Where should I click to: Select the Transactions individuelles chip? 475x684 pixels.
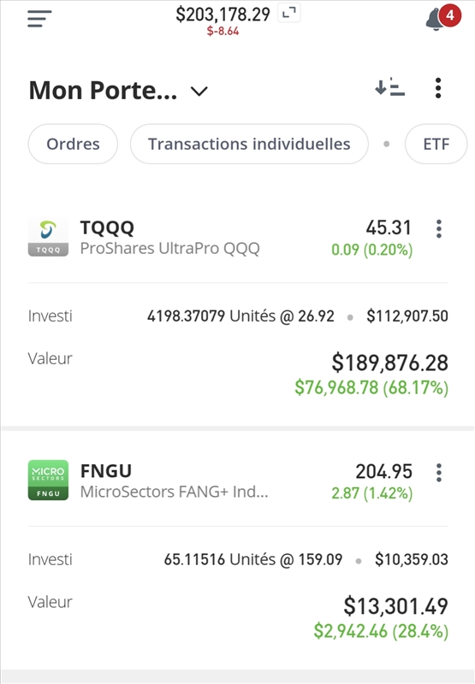[249, 144]
